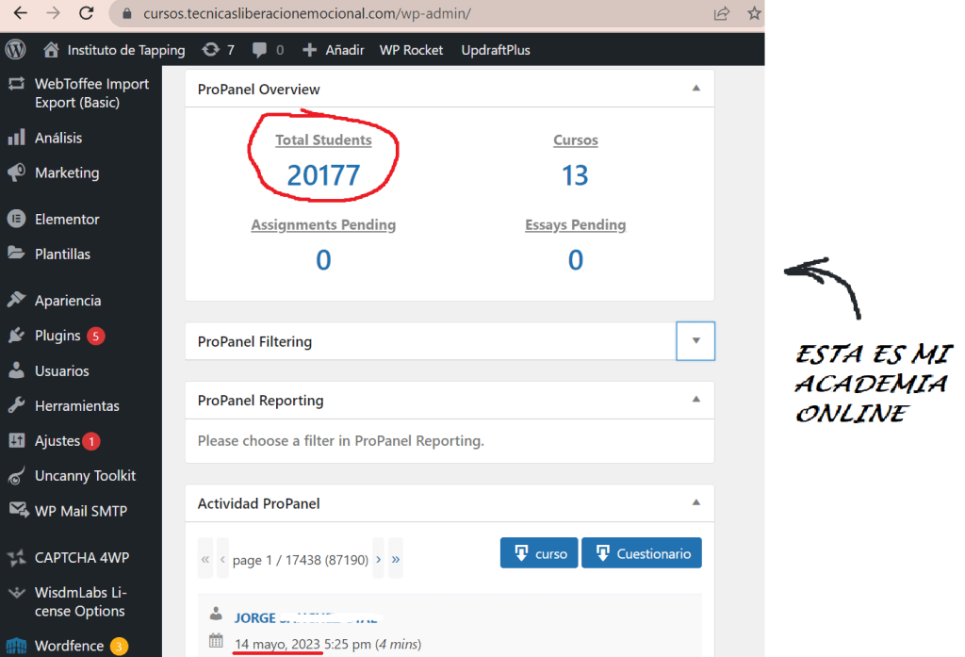Visit site via Instituto de Tapping
This screenshot has height=657, width=965.
[x=114, y=50]
